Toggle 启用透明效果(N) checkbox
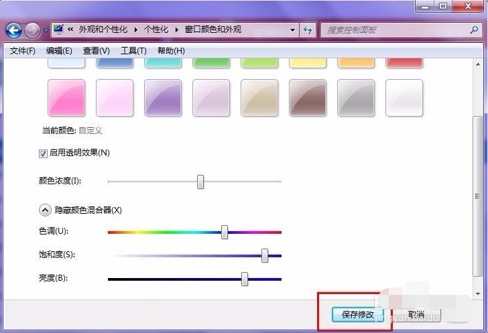 pyautogui.click(x=43, y=153)
